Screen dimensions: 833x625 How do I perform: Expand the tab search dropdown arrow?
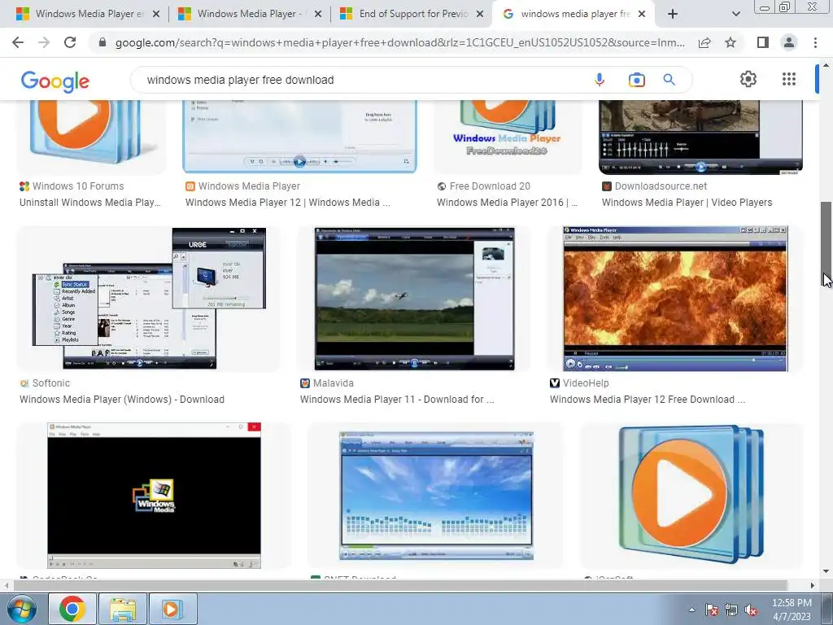(735, 15)
